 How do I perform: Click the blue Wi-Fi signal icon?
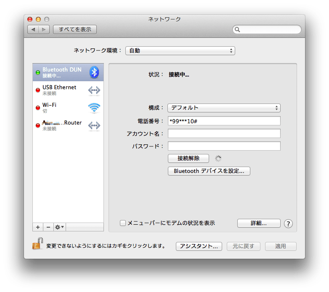[94, 108]
